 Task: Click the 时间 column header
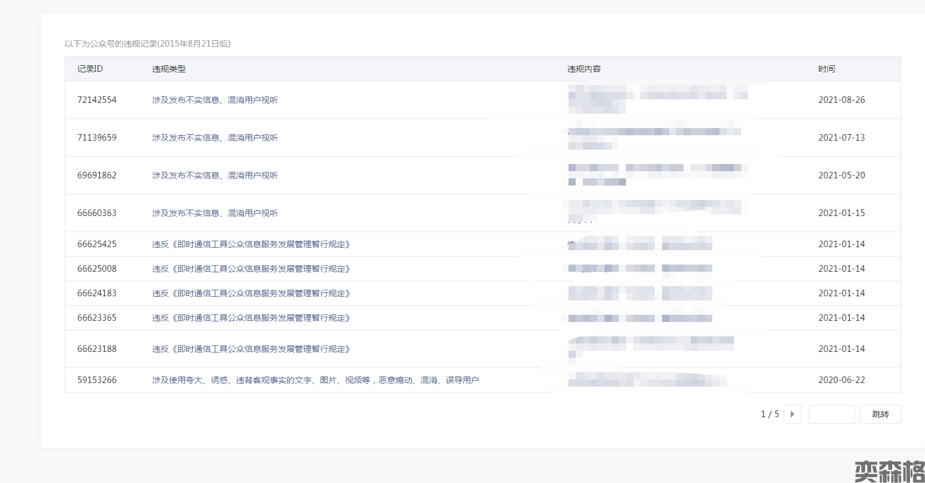(x=827, y=69)
